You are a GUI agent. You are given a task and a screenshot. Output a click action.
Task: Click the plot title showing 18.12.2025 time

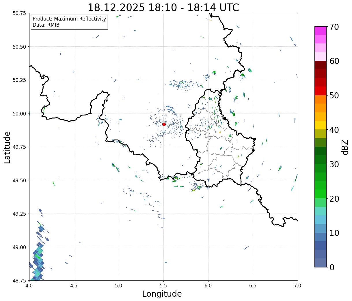[163, 7]
